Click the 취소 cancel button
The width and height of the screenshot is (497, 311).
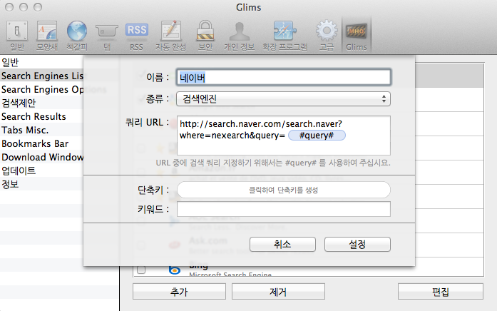pos(282,245)
